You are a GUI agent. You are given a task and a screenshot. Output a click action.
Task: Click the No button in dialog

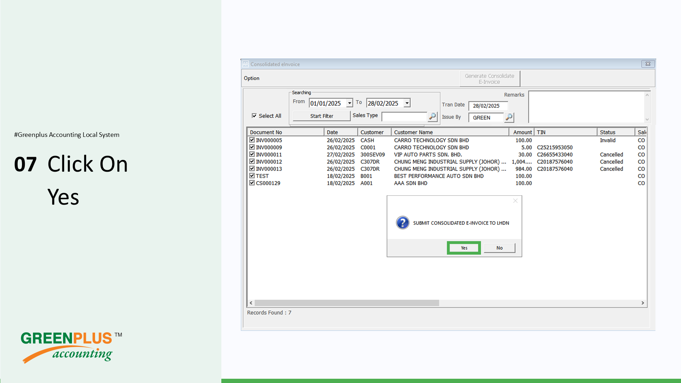(499, 248)
